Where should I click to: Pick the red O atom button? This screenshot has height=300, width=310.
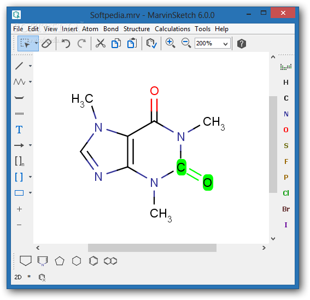pos(286,130)
